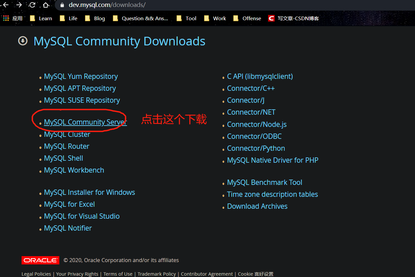
Task: Open Connector/Python link
Action: point(256,148)
